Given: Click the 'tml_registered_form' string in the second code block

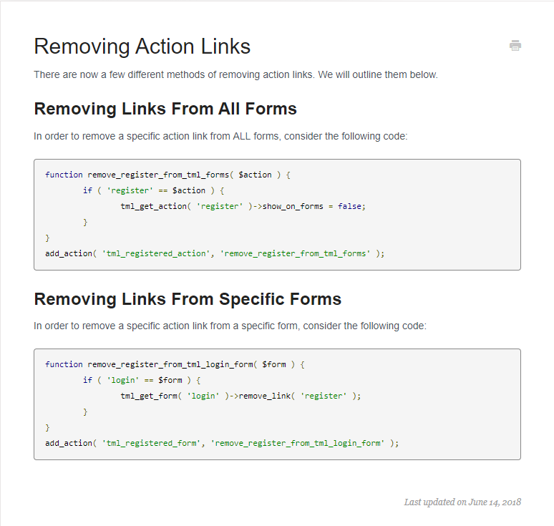Looking at the screenshot, I should tap(149, 443).
